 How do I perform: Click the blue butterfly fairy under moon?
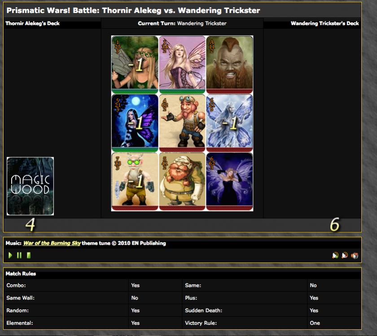[x=135, y=123]
